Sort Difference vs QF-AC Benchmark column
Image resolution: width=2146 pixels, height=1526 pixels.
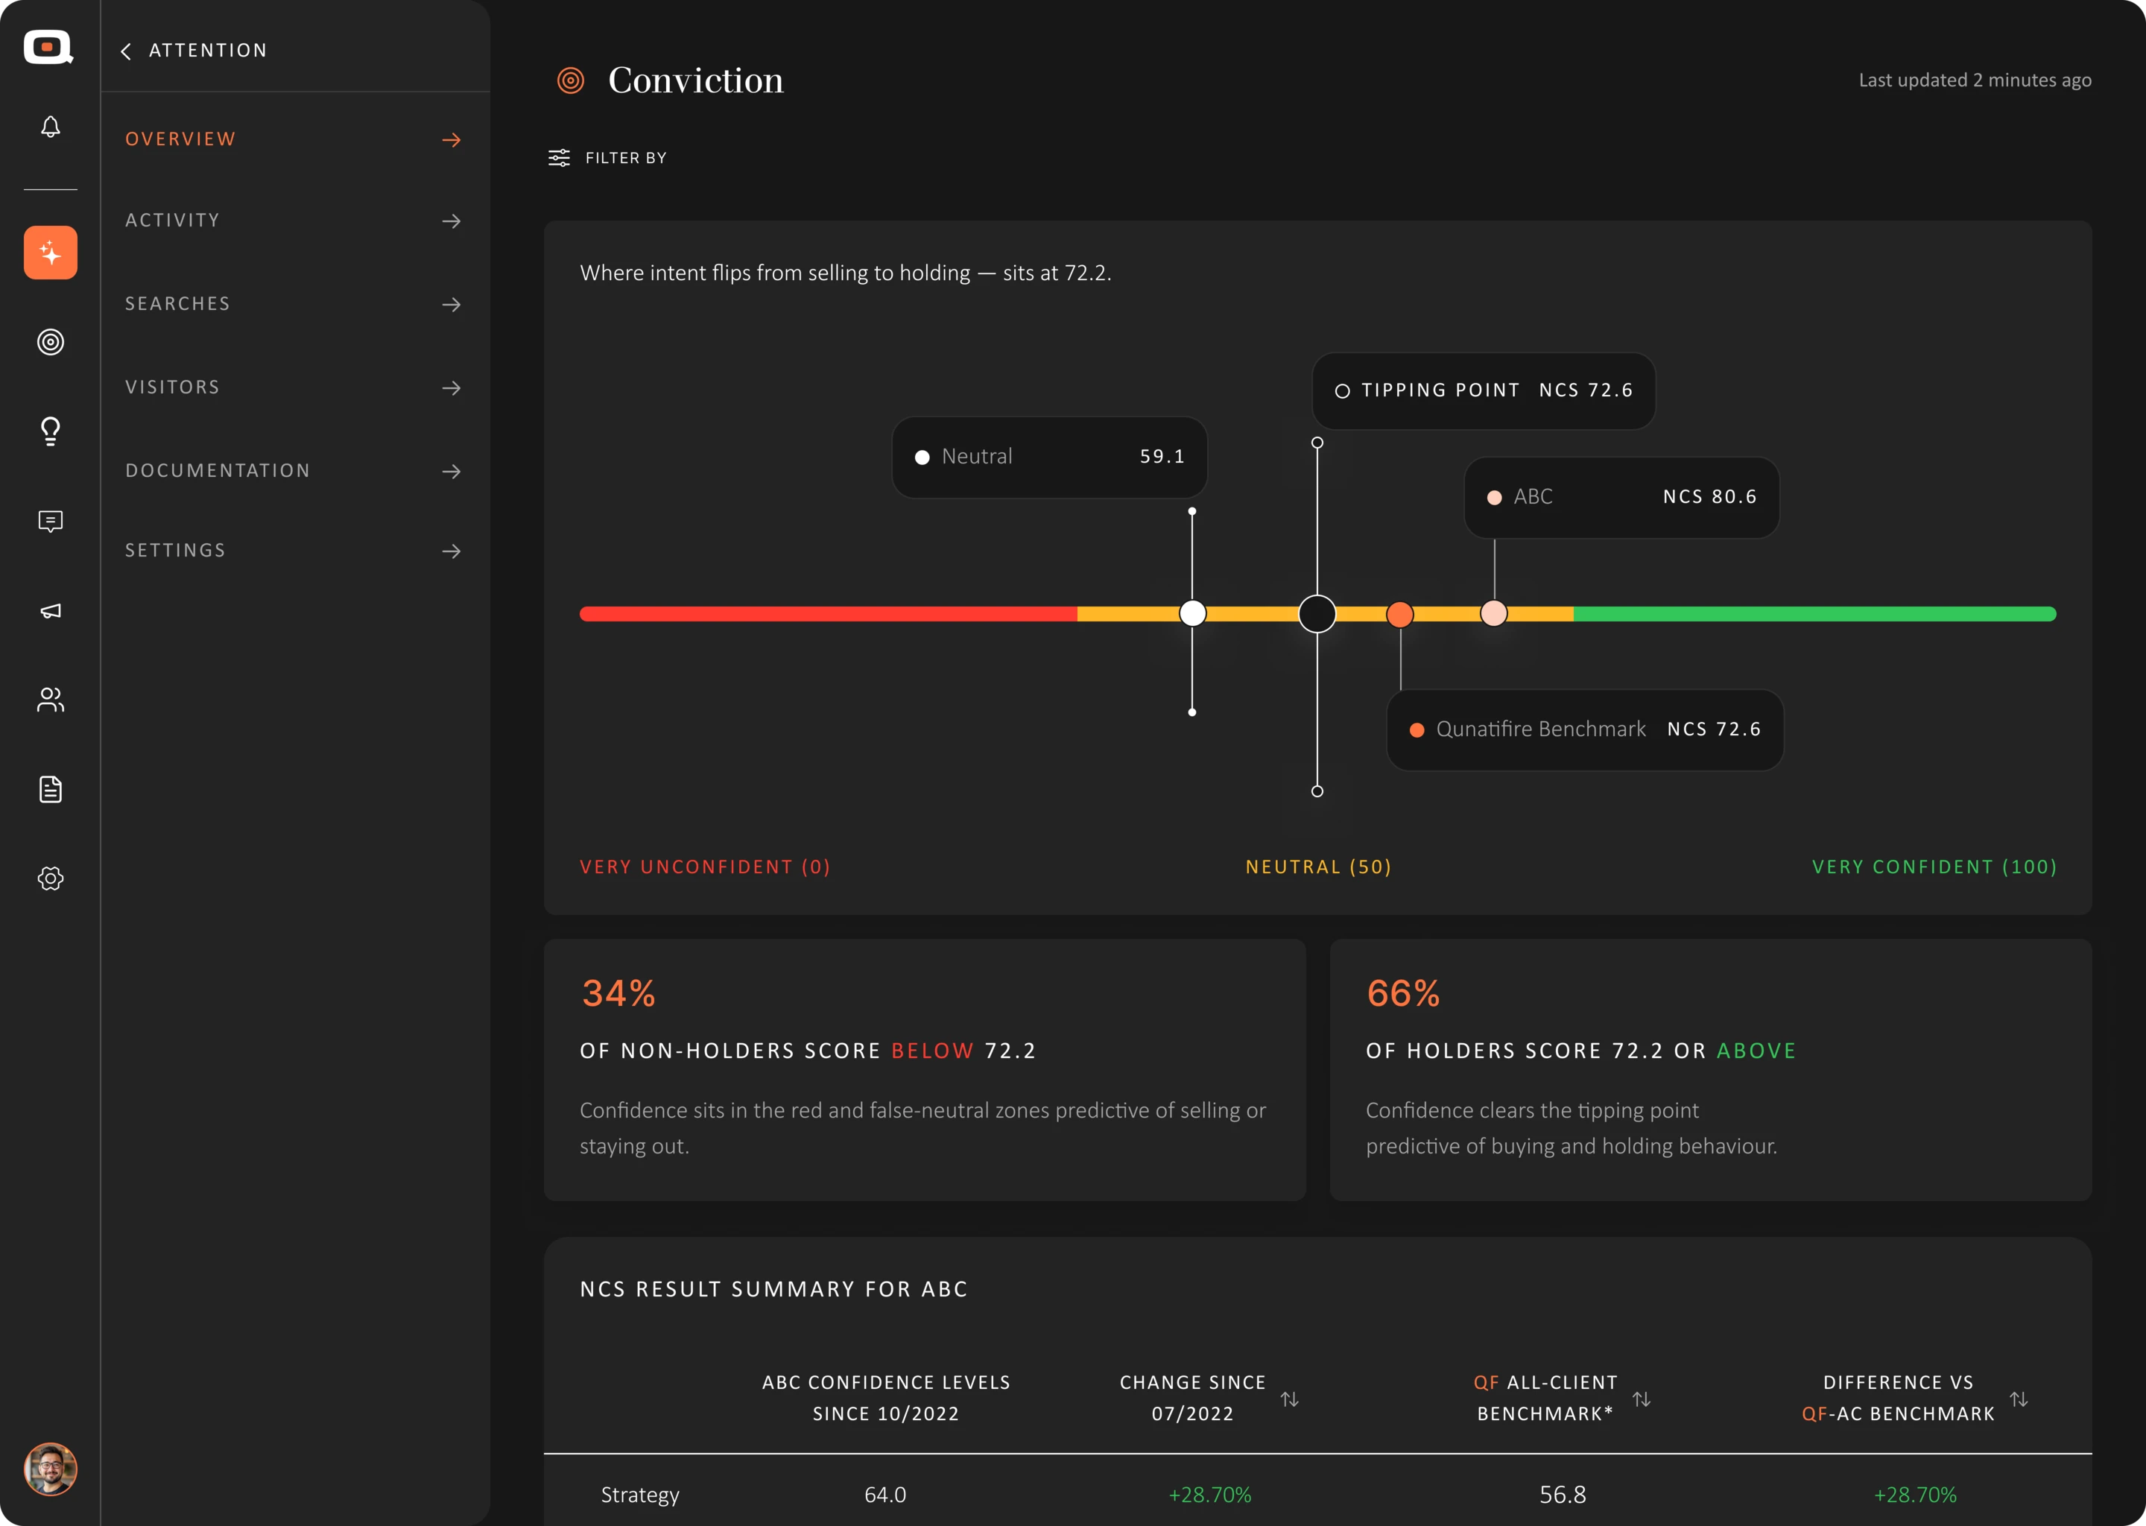click(x=2019, y=1399)
